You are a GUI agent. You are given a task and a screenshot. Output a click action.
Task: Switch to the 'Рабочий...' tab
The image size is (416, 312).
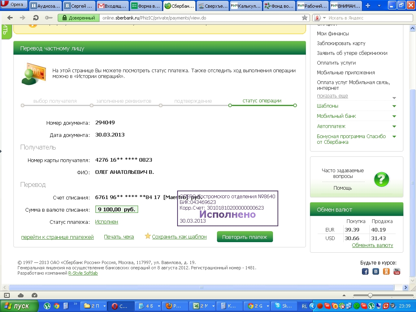tap(313, 6)
